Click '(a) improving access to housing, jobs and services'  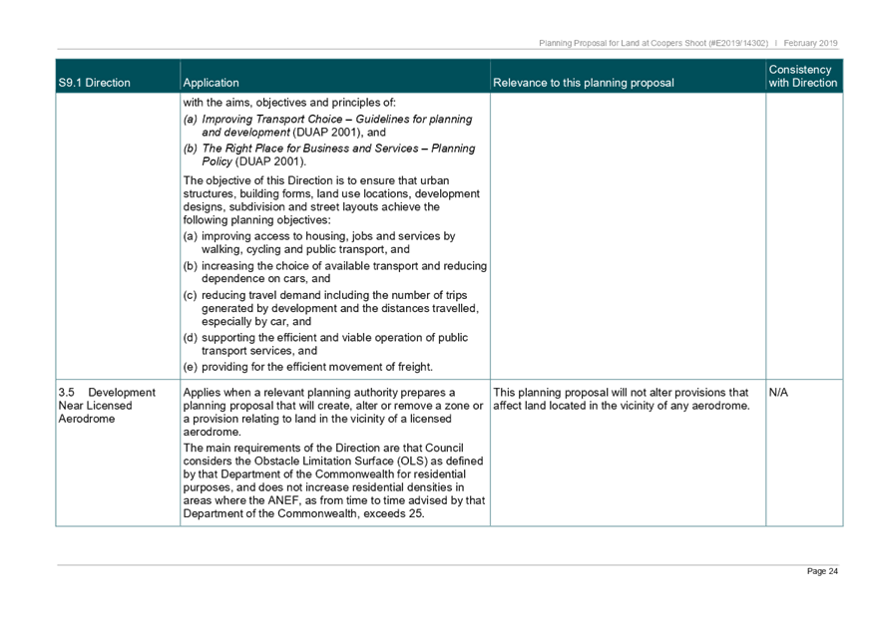[x=319, y=242]
